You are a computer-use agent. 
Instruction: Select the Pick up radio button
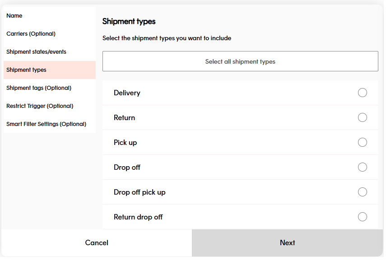(363, 142)
